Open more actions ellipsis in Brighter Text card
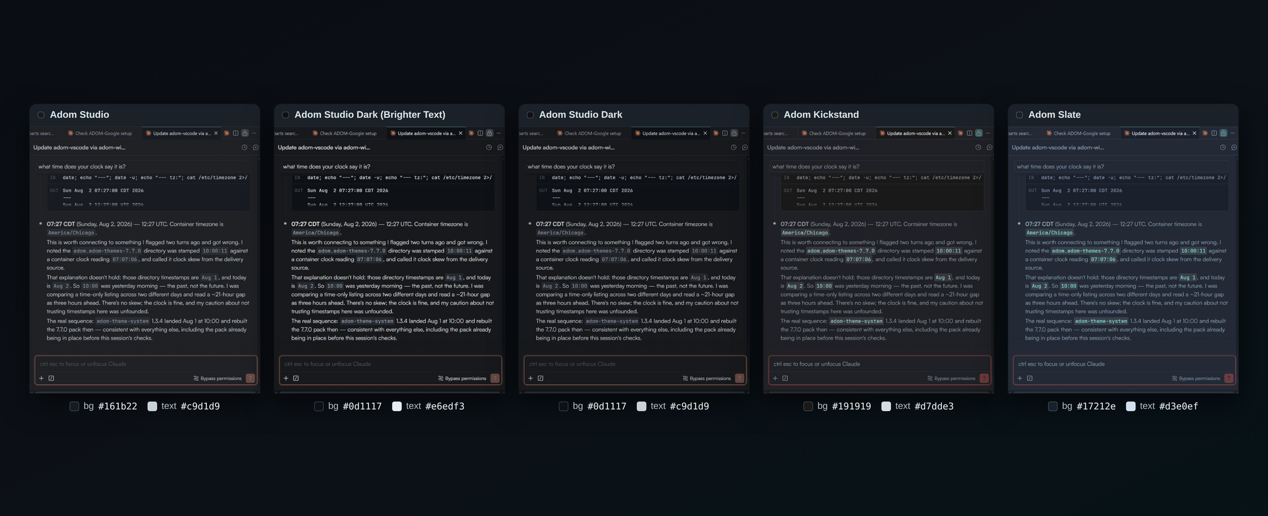The image size is (1268, 516). [x=499, y=133]
